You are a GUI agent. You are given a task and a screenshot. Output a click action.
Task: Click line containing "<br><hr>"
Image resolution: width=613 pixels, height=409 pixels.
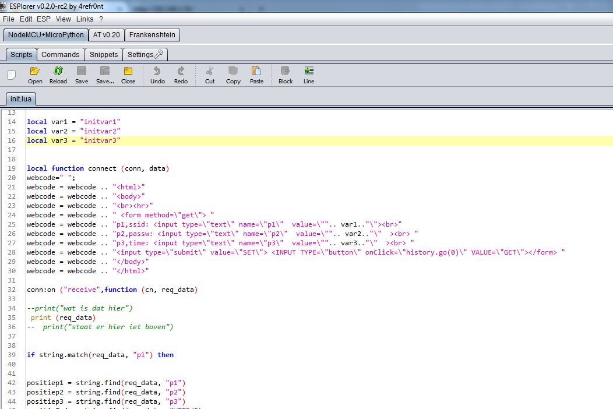[90, 206]
